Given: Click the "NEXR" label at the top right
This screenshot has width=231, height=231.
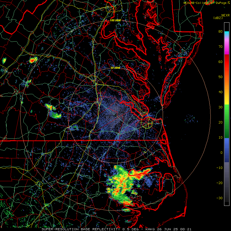Looking at the screenshot, I should (x=226, y=15).
